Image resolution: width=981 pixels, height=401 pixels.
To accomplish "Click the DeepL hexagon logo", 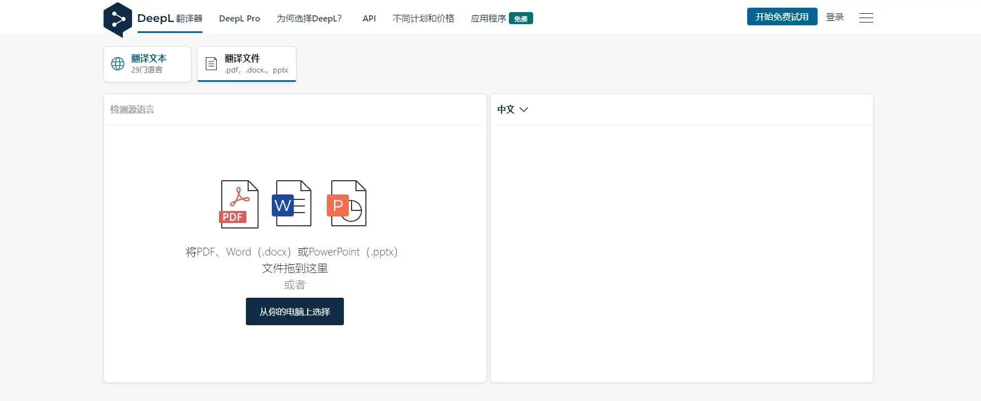I will coord(118,20).
